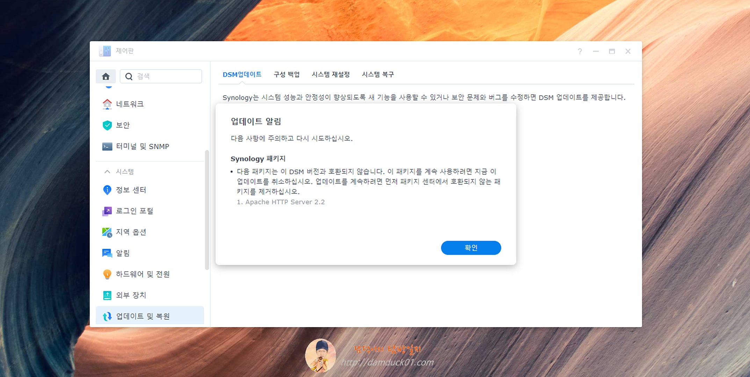The image size is (750, 377).
Task: Select 업데이트 및 복원 in sidebar
Action: tap(142, 316)
